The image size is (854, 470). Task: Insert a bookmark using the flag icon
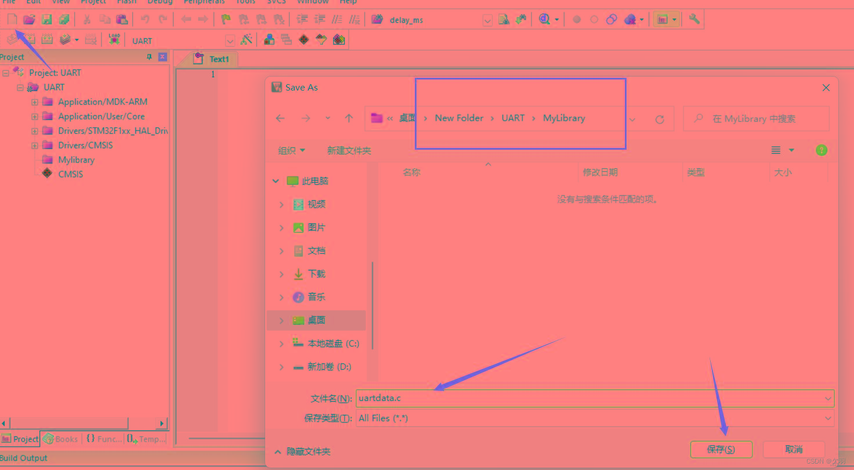tap(227, 20)
